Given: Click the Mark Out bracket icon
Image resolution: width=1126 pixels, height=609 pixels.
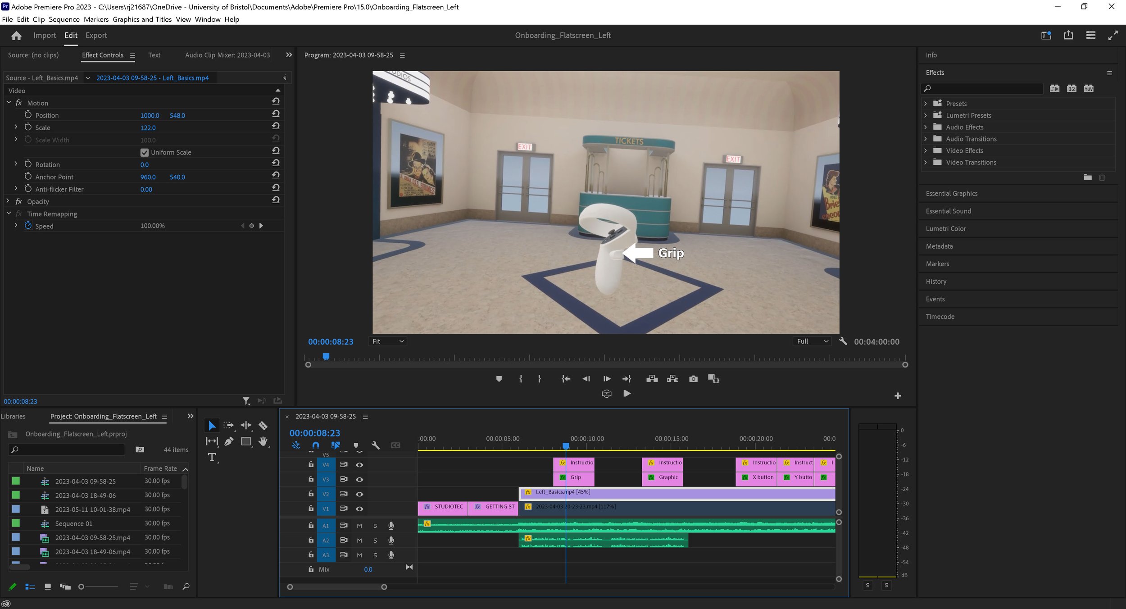Looking at the screenshot, I should click(539, 379).
